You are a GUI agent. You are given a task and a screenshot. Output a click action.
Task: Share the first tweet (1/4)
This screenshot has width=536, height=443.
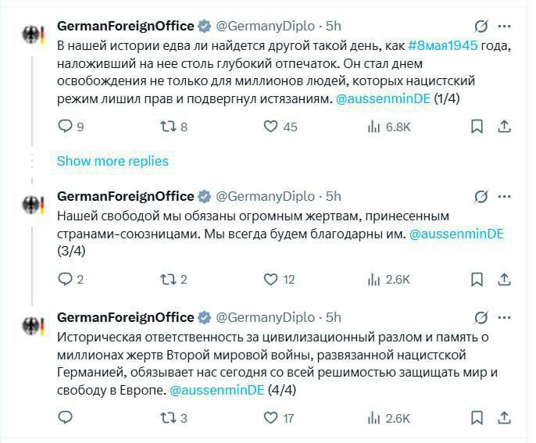pyautogui.click(x=505, y=127)
